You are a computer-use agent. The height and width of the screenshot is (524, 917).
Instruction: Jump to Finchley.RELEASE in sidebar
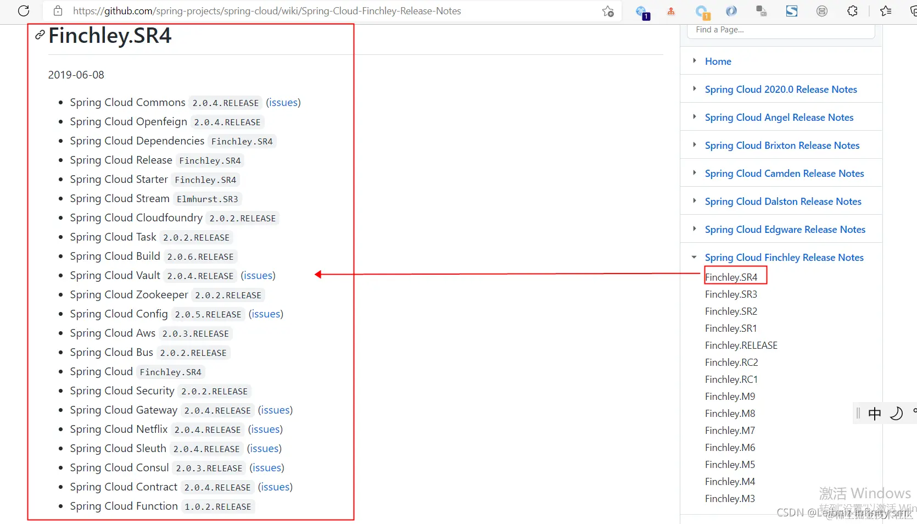click(x=741, y=345)
